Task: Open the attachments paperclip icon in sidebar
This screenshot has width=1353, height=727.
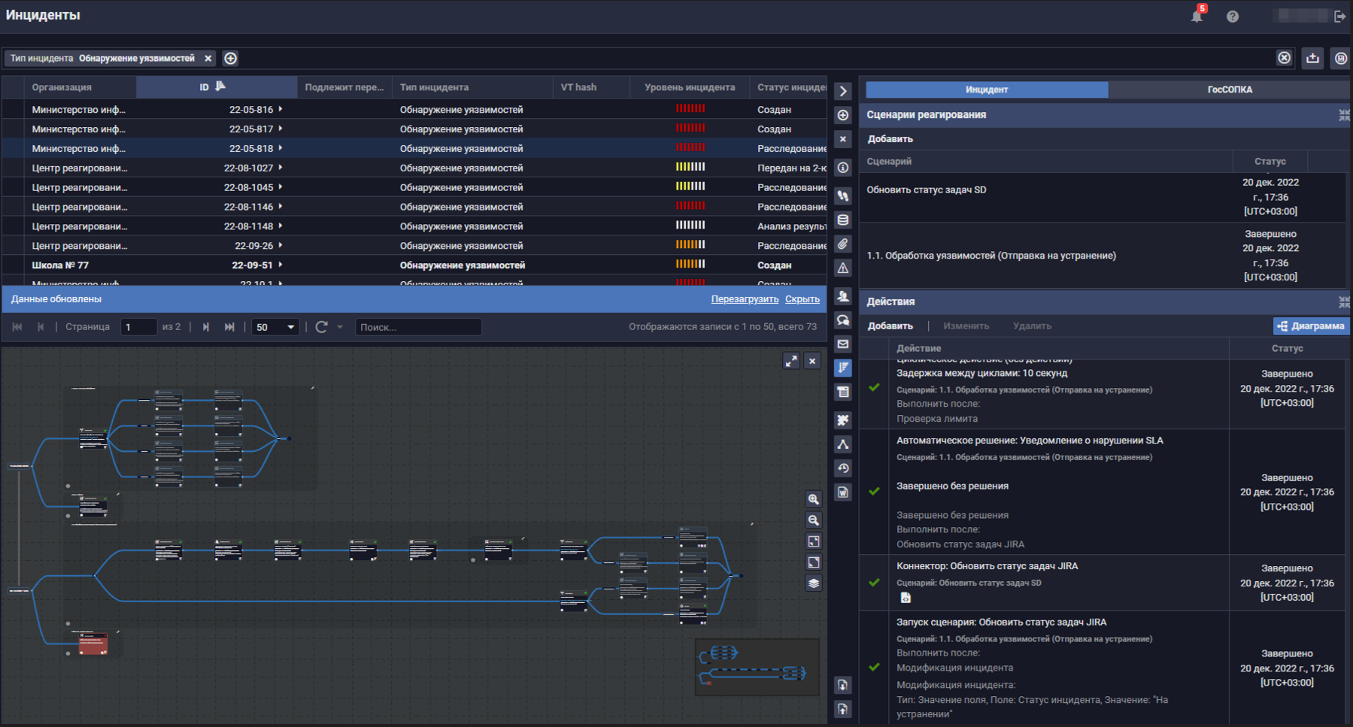Action: 843,244
